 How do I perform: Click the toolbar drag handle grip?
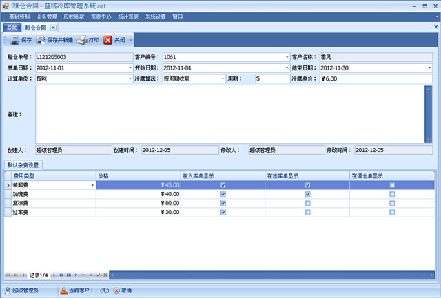pyautogui.click(x=5, y=40)
